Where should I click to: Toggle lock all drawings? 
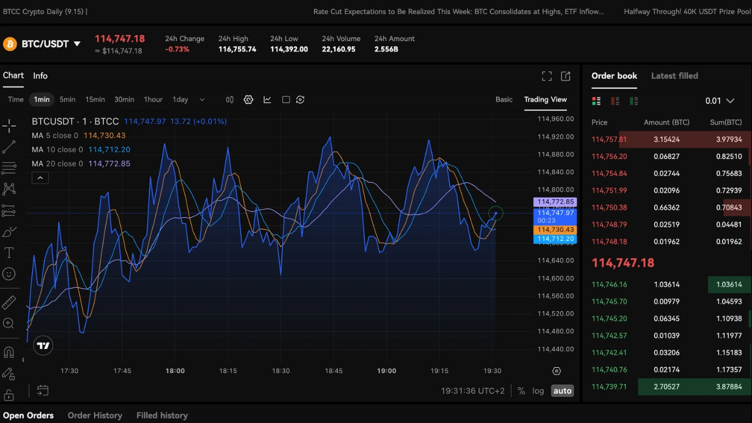click(9, 395)
